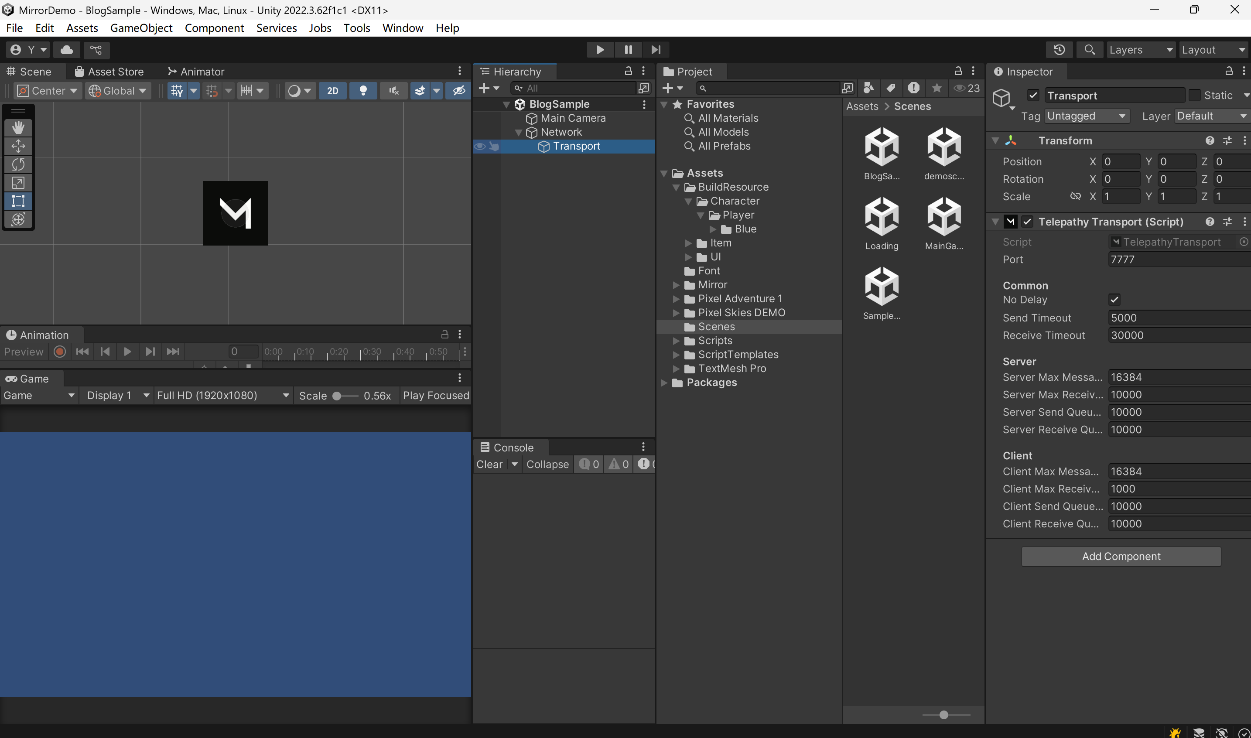Image resolution: width=1251 pixels, height=738 pixels.
Task: Open the Tag Untagged dropdown
Action: 1086,116
